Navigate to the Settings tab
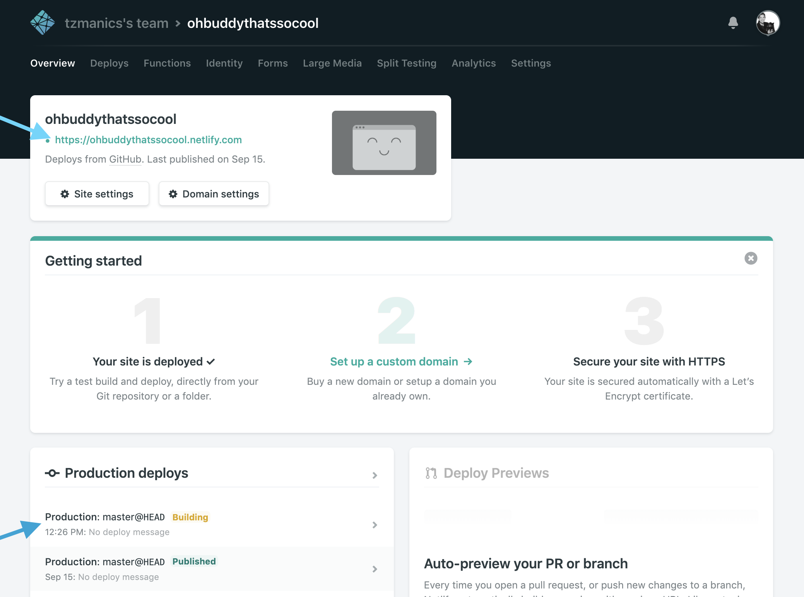Viewport: 804px width, 597px height. (531, 63)
